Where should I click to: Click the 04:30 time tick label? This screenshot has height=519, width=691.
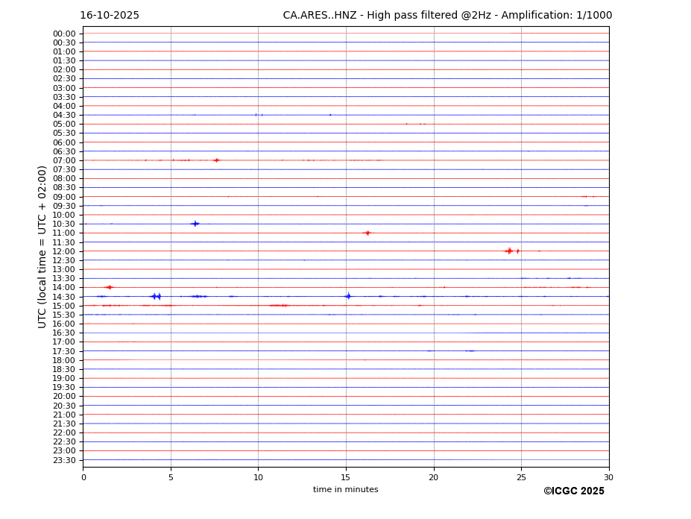tap(64, 115)
